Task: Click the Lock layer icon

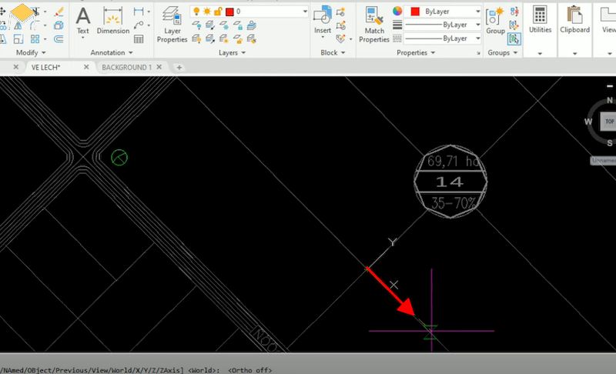Action: (238, 26)
